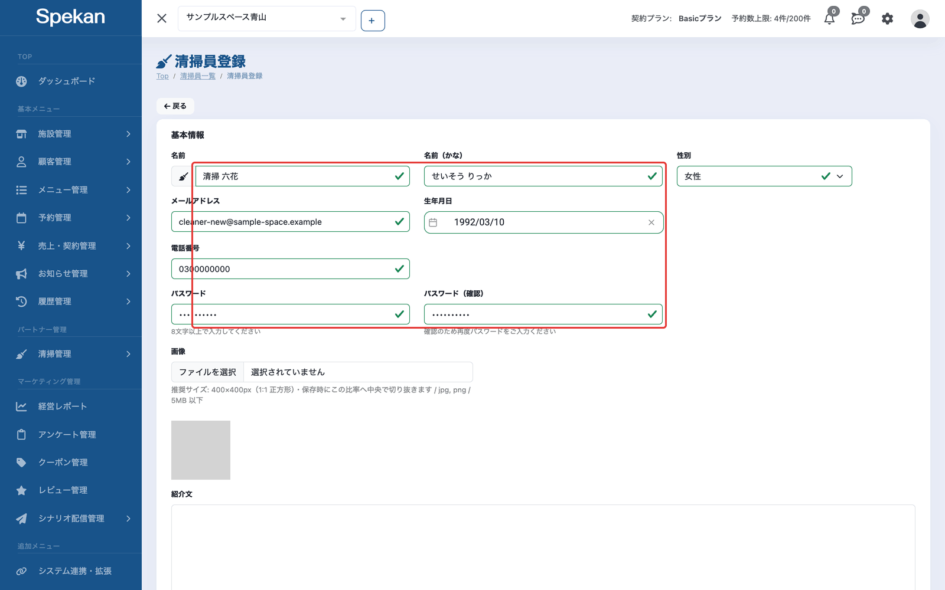This screenshot has height=590, width=945.
Task: Click the Spekan logo
Action: (x=70, y=17)
